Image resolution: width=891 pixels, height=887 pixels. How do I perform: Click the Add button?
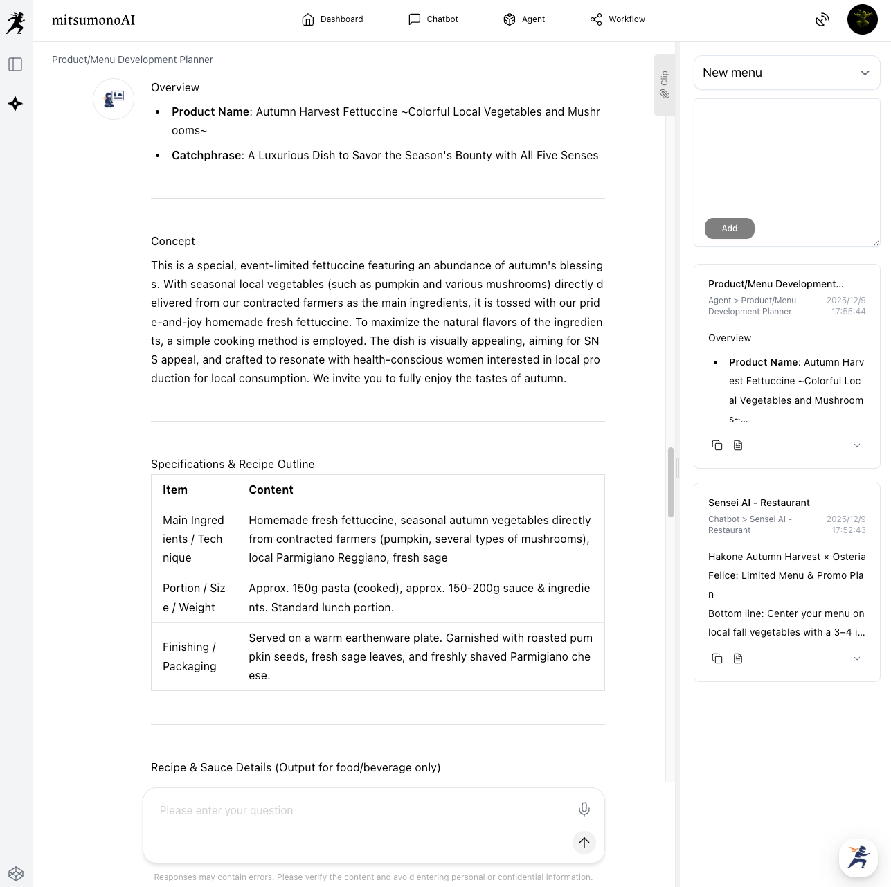click(x=729, y=229)
